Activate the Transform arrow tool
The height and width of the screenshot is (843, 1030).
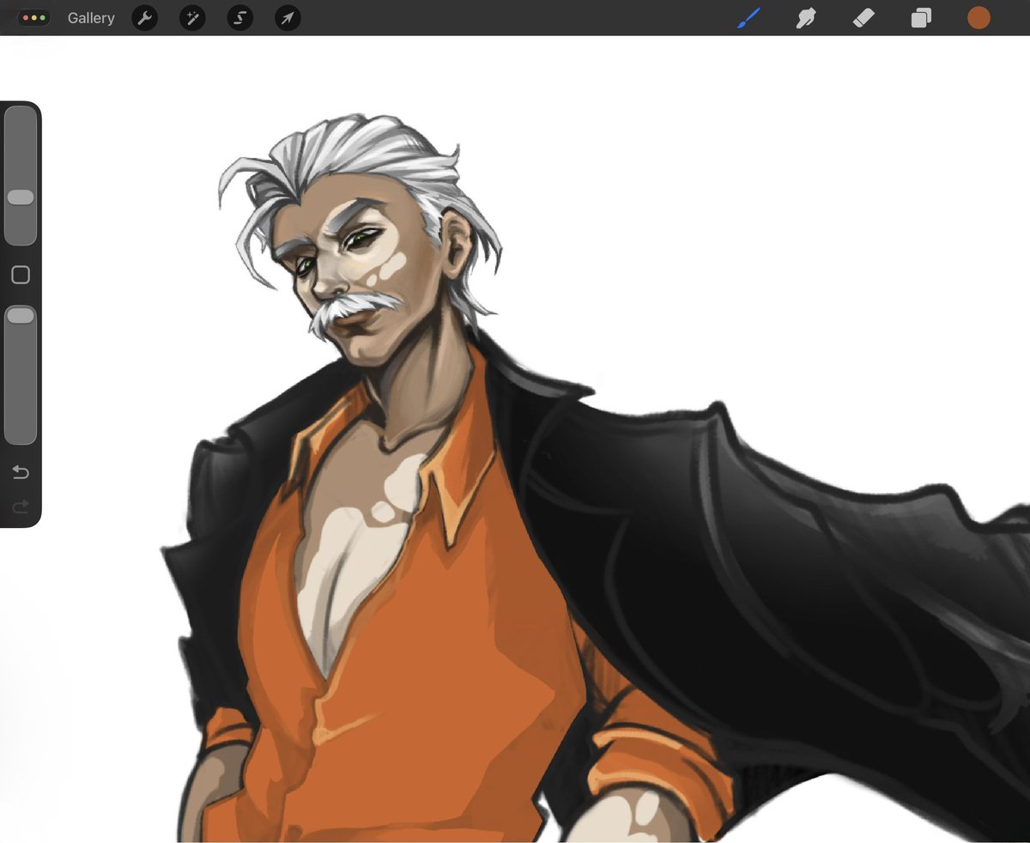tap(288, 18)
